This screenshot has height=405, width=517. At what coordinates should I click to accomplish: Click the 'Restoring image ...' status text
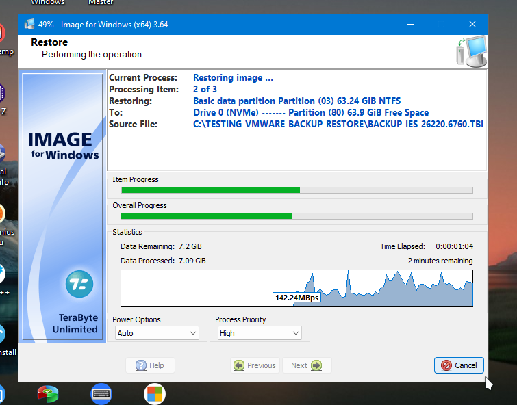[x=233, y=78]
